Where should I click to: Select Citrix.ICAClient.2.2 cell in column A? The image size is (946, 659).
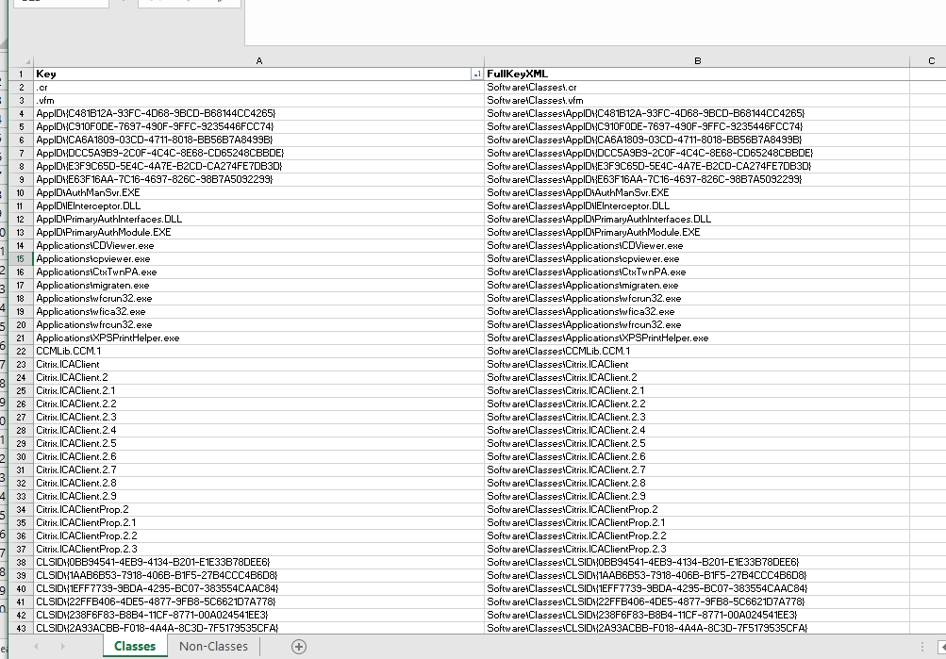click(x=258, y=404)
